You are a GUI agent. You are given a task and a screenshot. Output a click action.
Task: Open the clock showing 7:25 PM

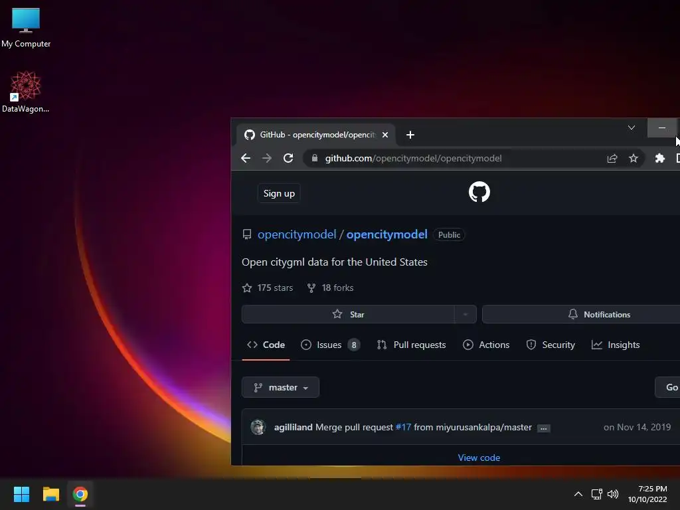647,494
